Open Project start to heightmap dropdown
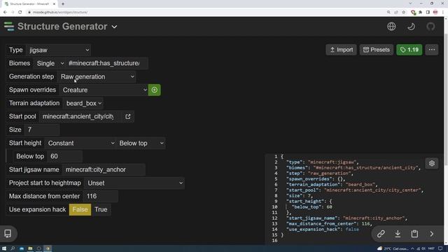The height and width of the screenshot is (252, 448). tap(134, 183)
